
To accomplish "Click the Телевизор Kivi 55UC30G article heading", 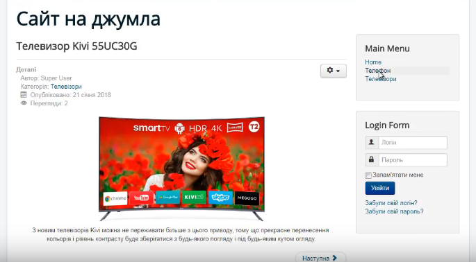I will point(77,46).
